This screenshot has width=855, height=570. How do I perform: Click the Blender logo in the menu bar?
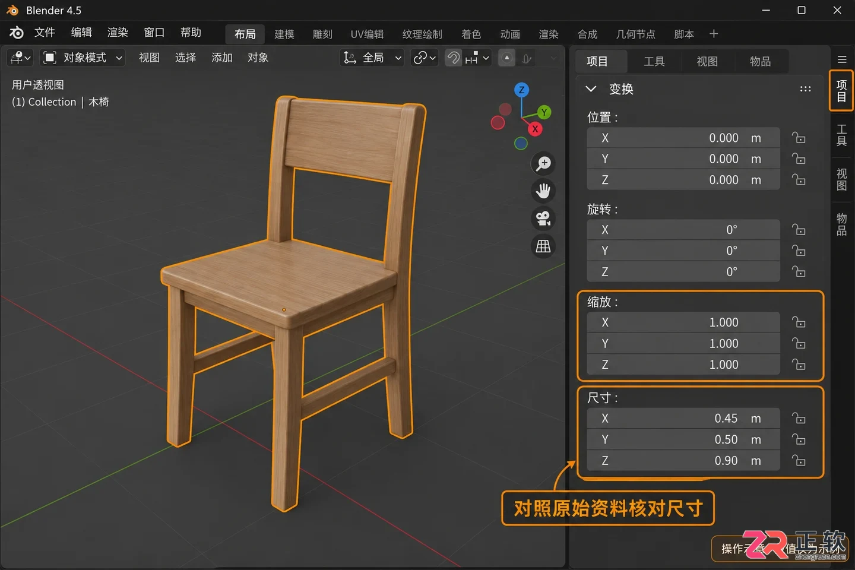(17, 33)
